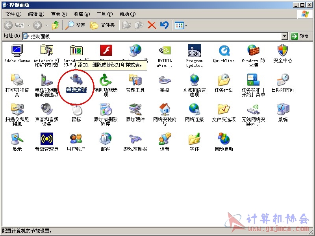Open the 编辑(E) menu

tap(36, 14)
